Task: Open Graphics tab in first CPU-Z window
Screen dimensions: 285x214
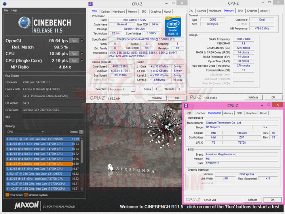Action: (156, 12)
